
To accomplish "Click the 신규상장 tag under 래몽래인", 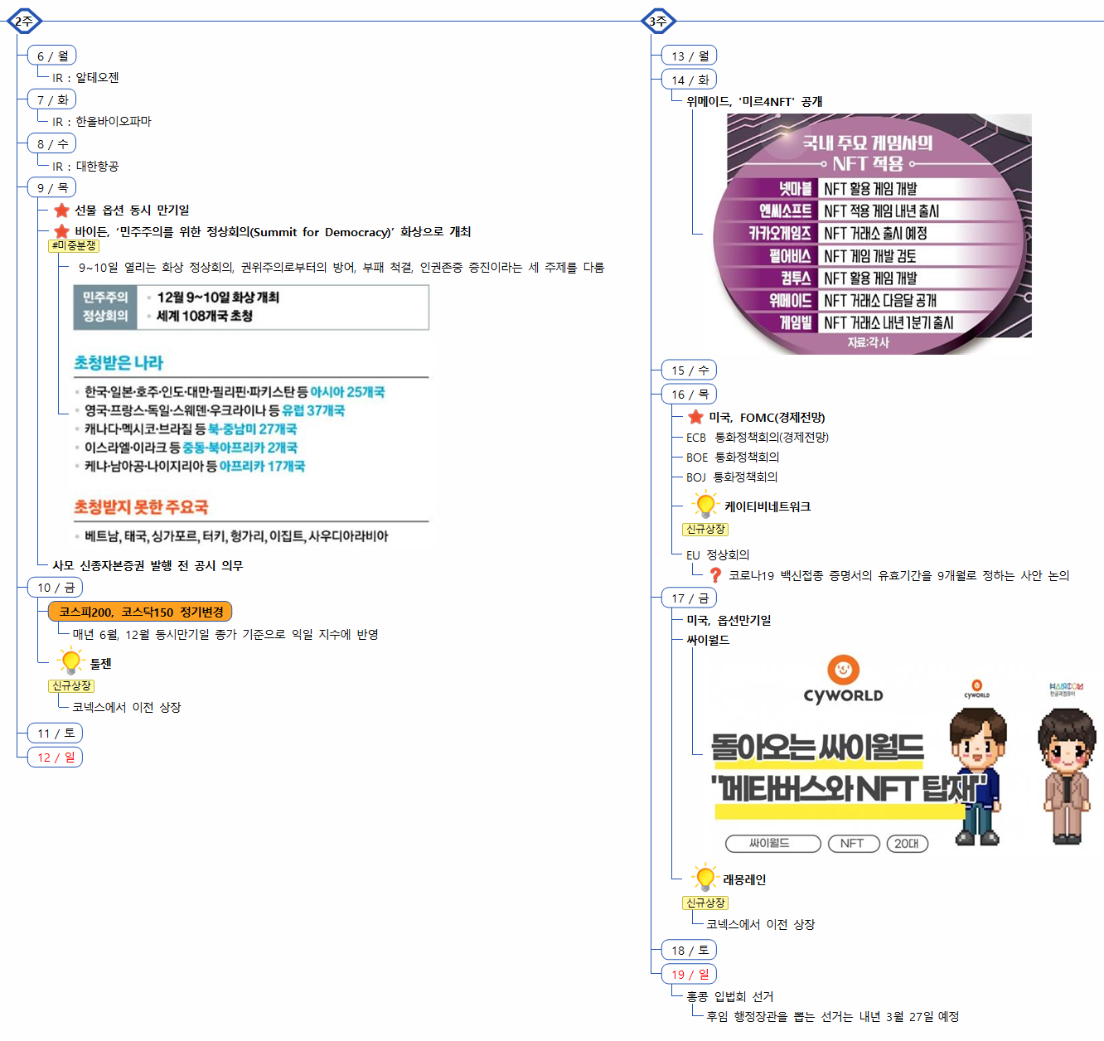I will [705, 903].
